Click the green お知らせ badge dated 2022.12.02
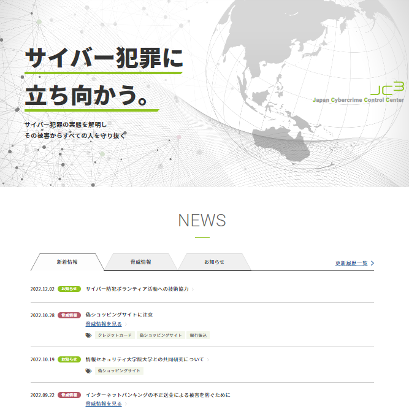 (69, 289)
